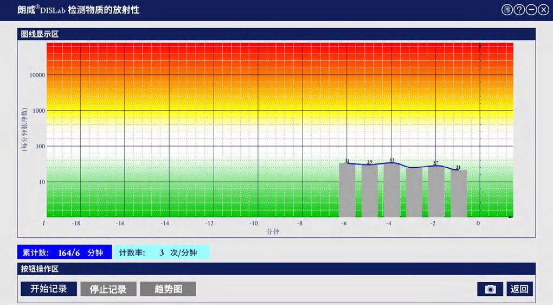
Task: Click the question mark help icon
Action: coord(519,10)
